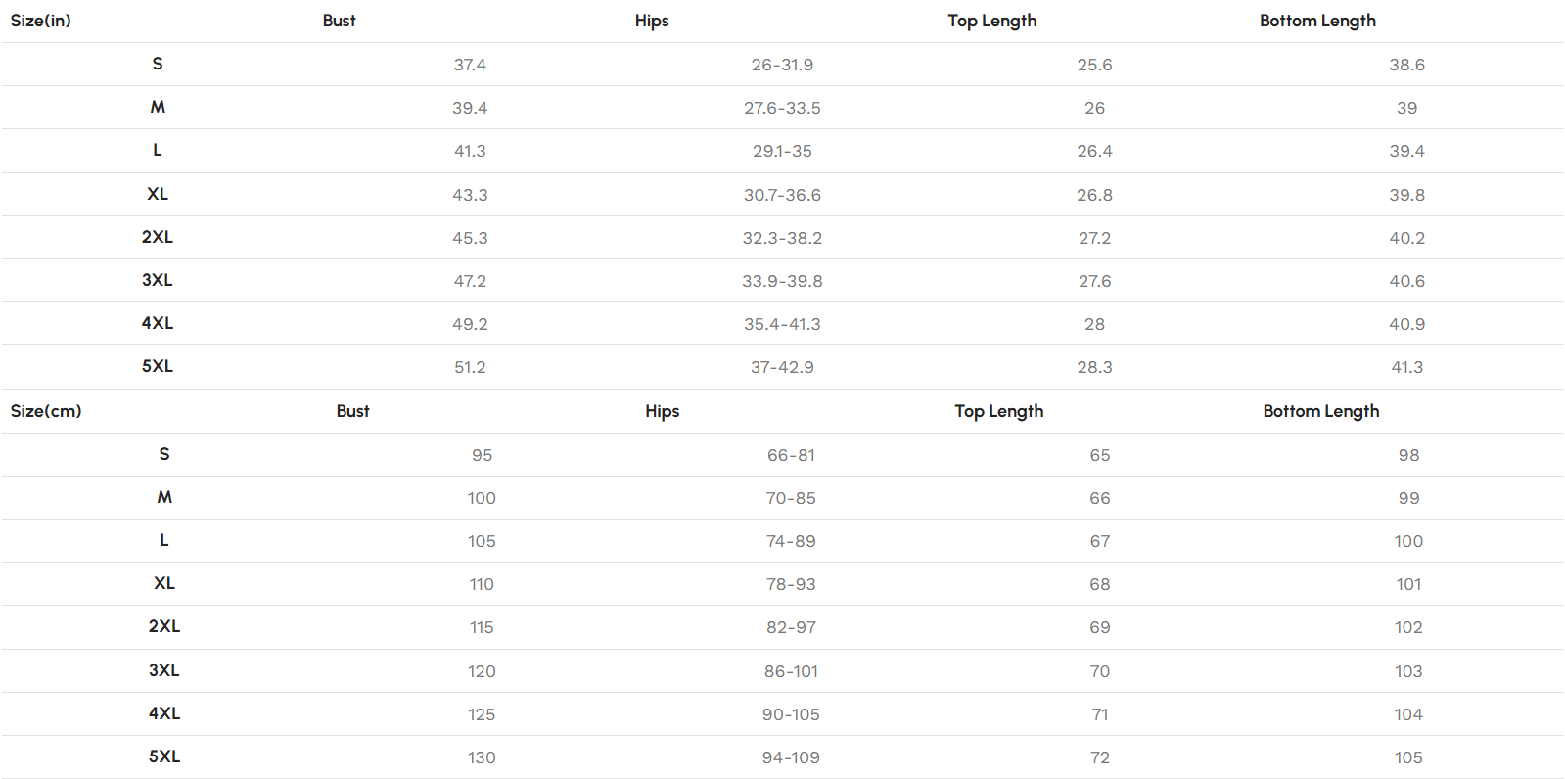Select bottom length value 39.8 for XL
1565x779 pixels.
[1407, 195]
